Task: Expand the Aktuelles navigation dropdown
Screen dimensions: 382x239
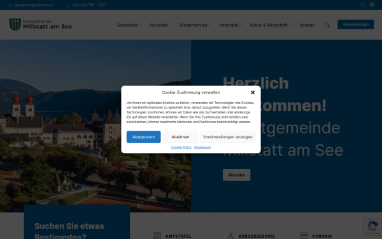Action: (x=160, y=25)
